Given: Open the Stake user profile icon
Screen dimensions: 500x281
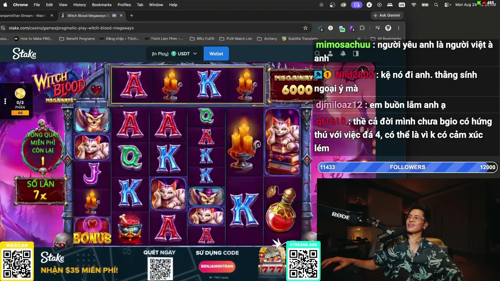Looking at the screenshot, I should click(x=330, y=54).
